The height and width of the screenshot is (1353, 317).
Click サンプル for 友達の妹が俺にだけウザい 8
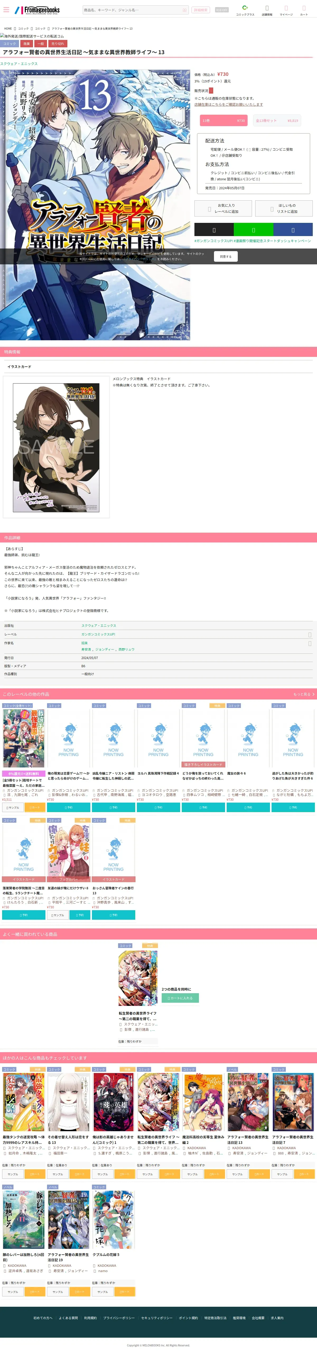pyautogui.click(x=58, y=915)
